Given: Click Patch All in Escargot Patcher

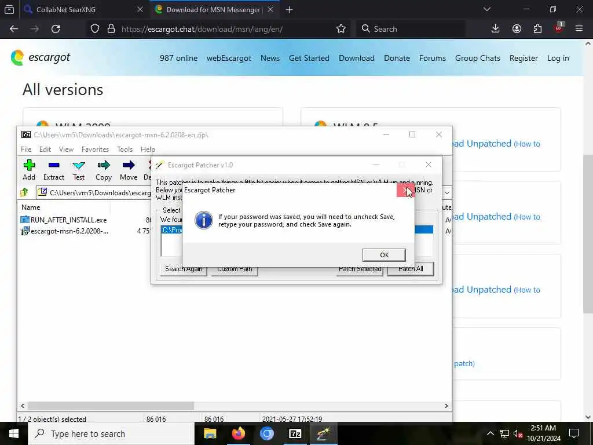Looking at the screenshot, I should point(411,269).
